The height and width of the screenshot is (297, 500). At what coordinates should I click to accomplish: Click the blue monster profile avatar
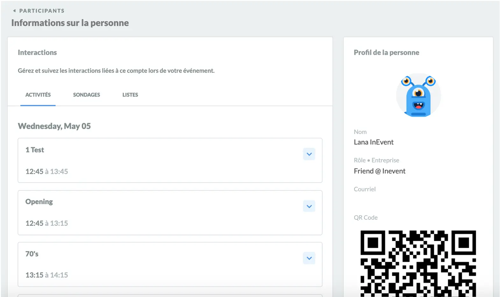pos(418,95)
